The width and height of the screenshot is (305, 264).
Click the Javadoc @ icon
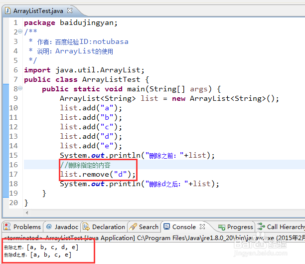[49, 227]
